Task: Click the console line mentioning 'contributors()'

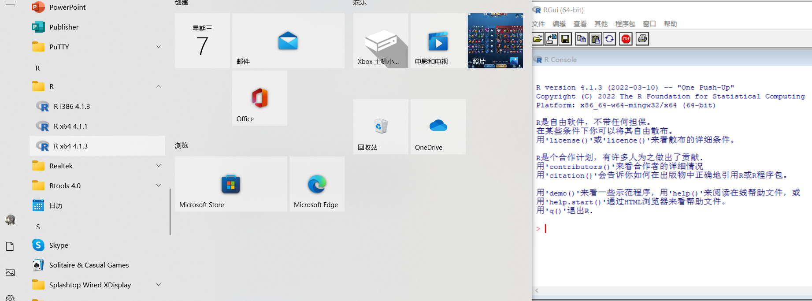Action: click(619, 166)
